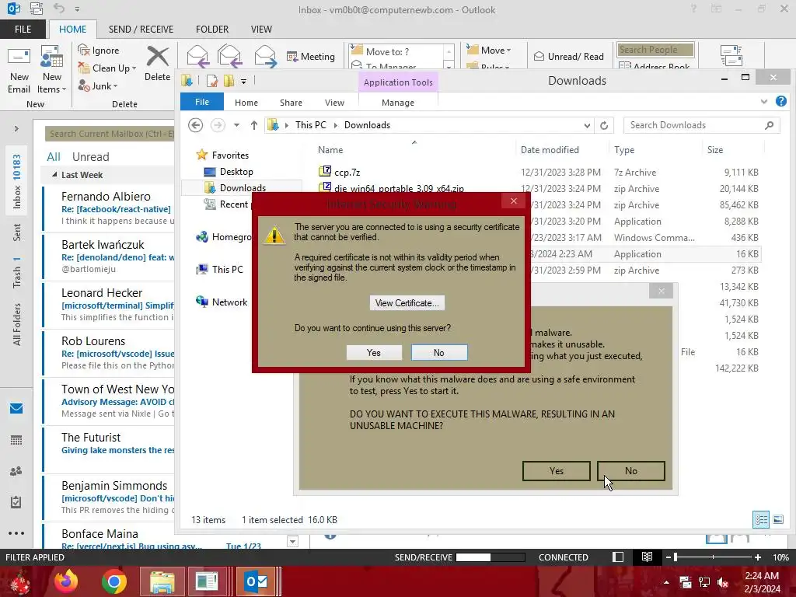
Task: Click the zoom in plus button
Action: pyautogui.click(x=757, y=557)
